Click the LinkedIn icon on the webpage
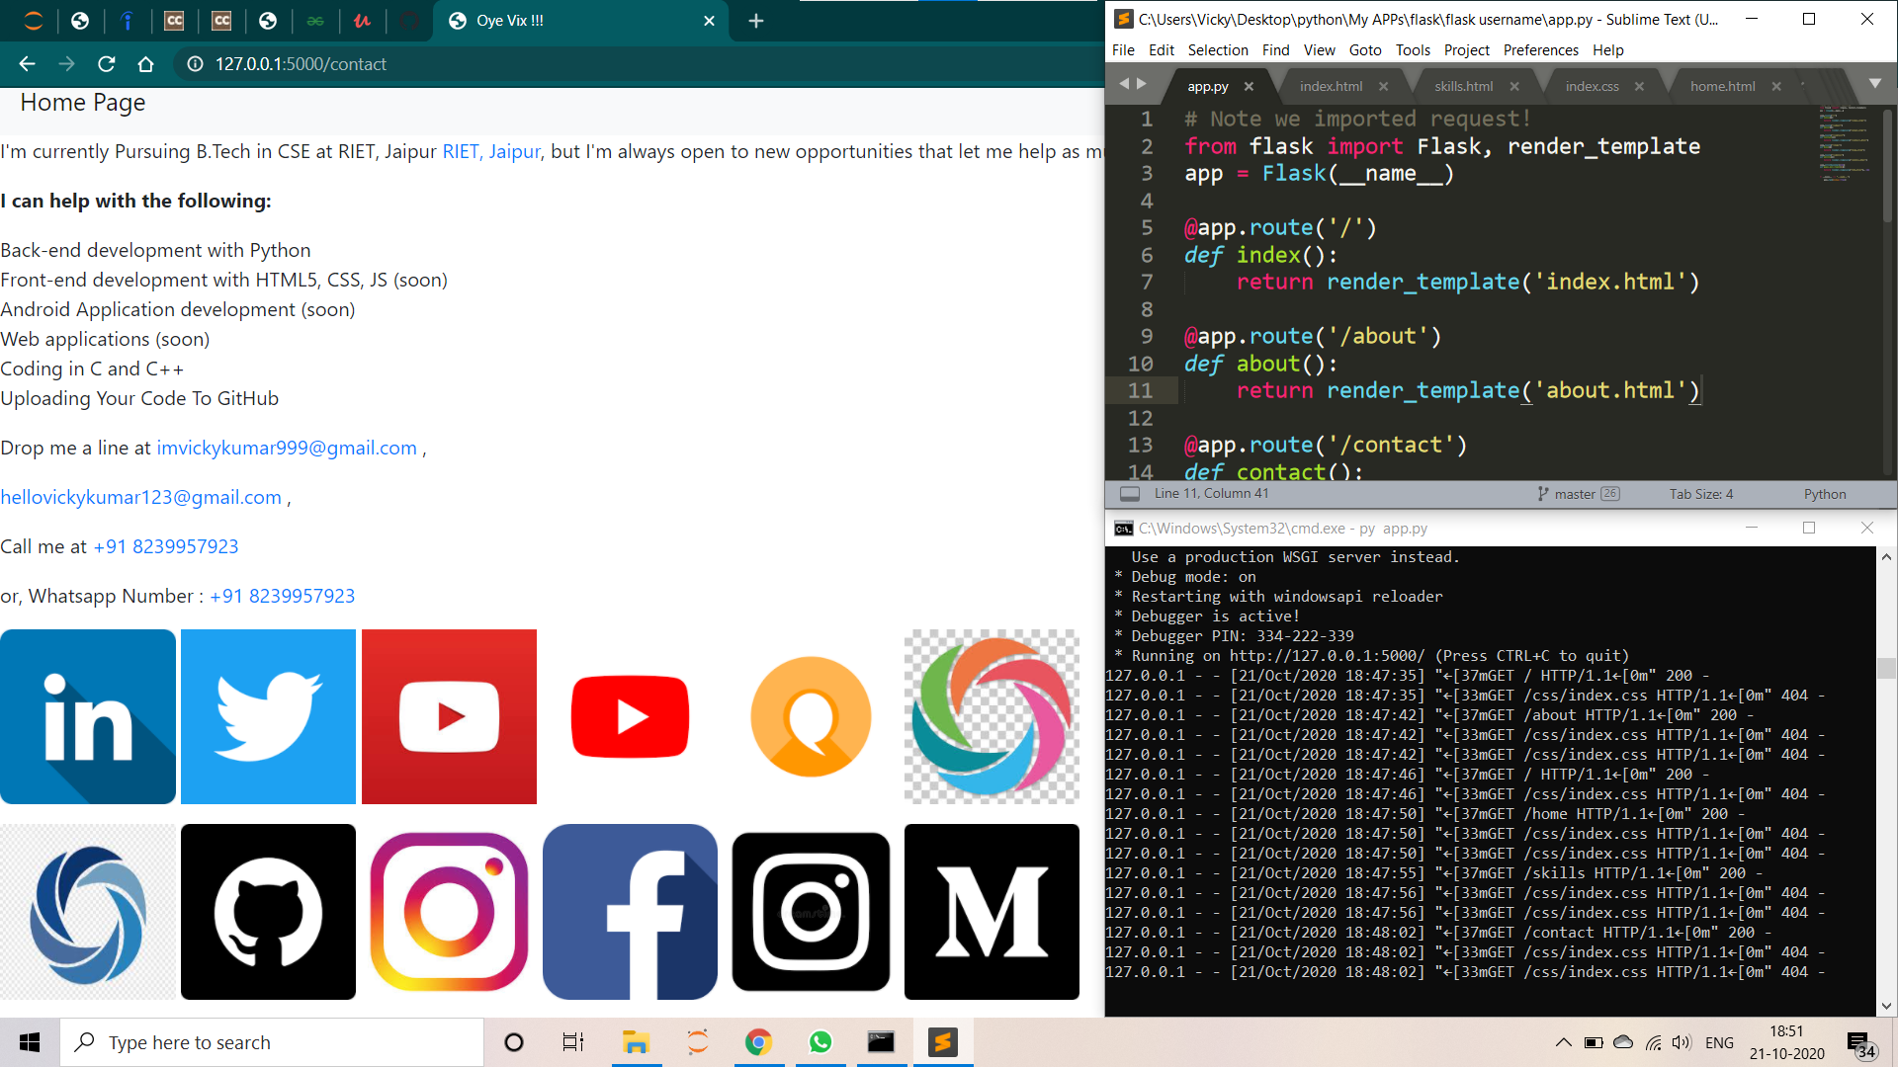 tap(88, 716)
